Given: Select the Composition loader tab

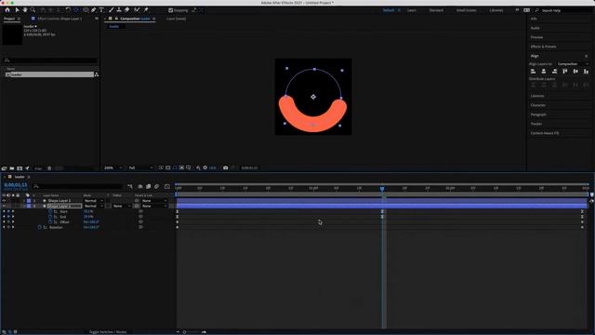Looking at the screenshot, I should [x=135, y=19].
